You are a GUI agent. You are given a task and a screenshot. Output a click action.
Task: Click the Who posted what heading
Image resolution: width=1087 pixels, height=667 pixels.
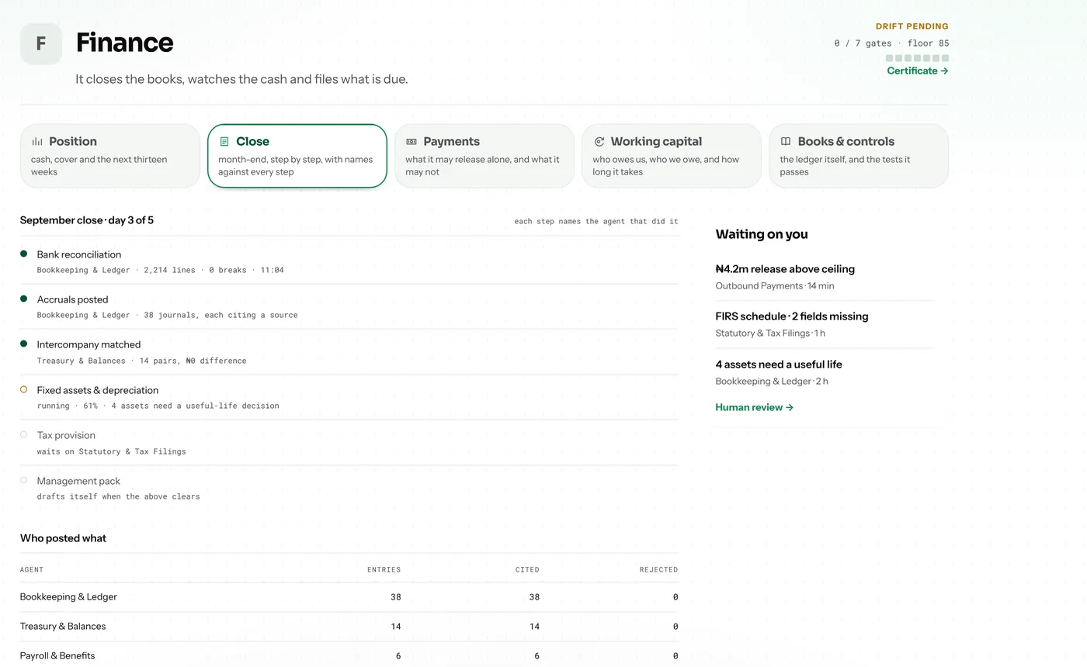(x=63, y=538)
